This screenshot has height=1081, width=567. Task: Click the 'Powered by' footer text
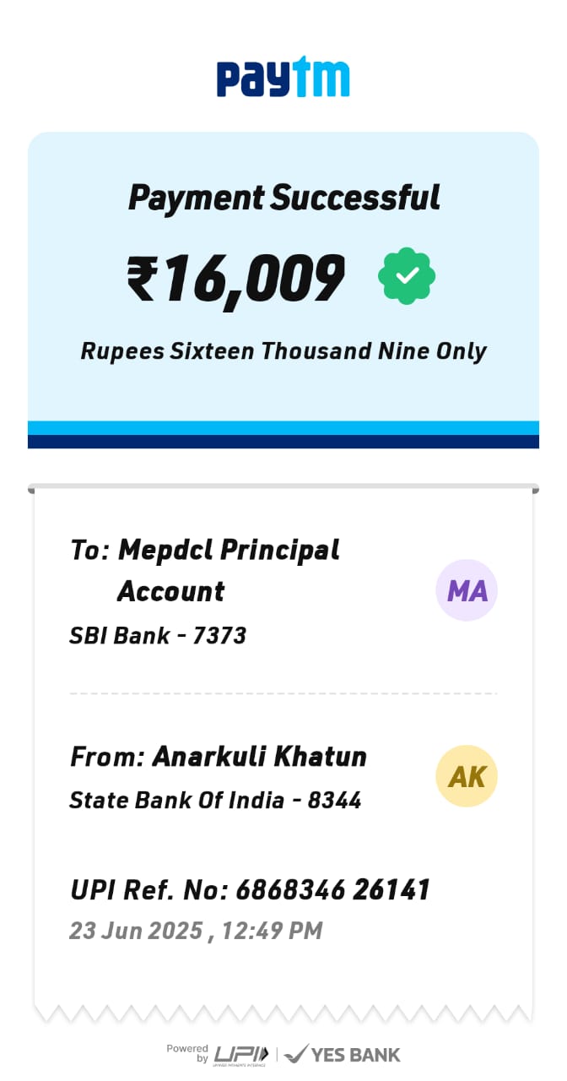point(188,1053)
